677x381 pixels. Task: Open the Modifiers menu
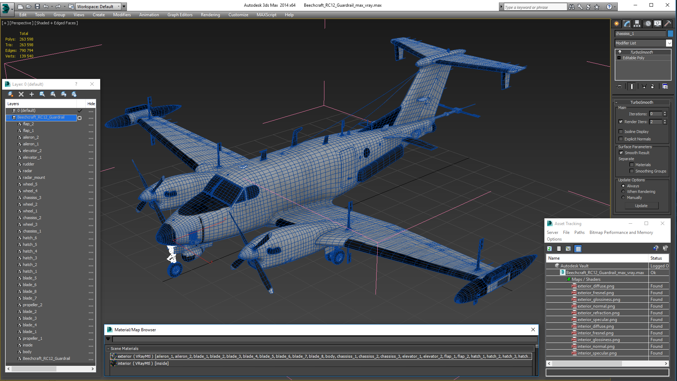pyautogui.click(x=122, y=15)
